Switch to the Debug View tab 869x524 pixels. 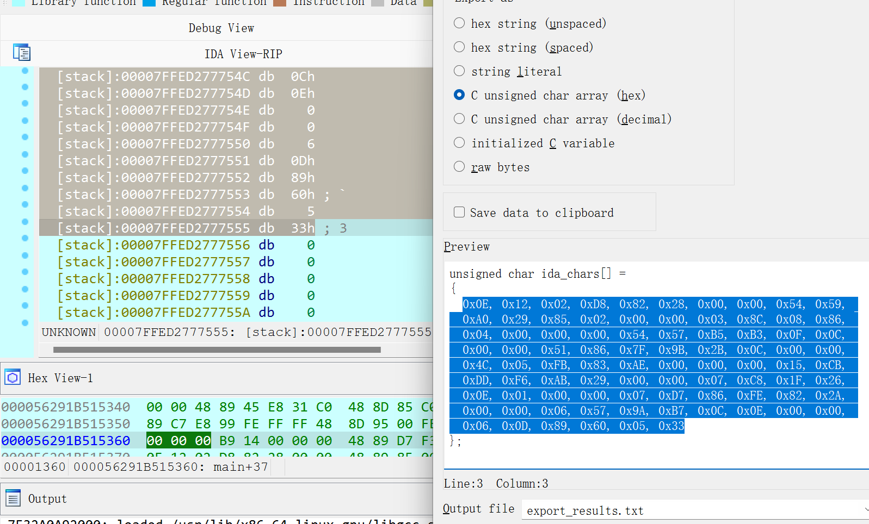(221, 28)
